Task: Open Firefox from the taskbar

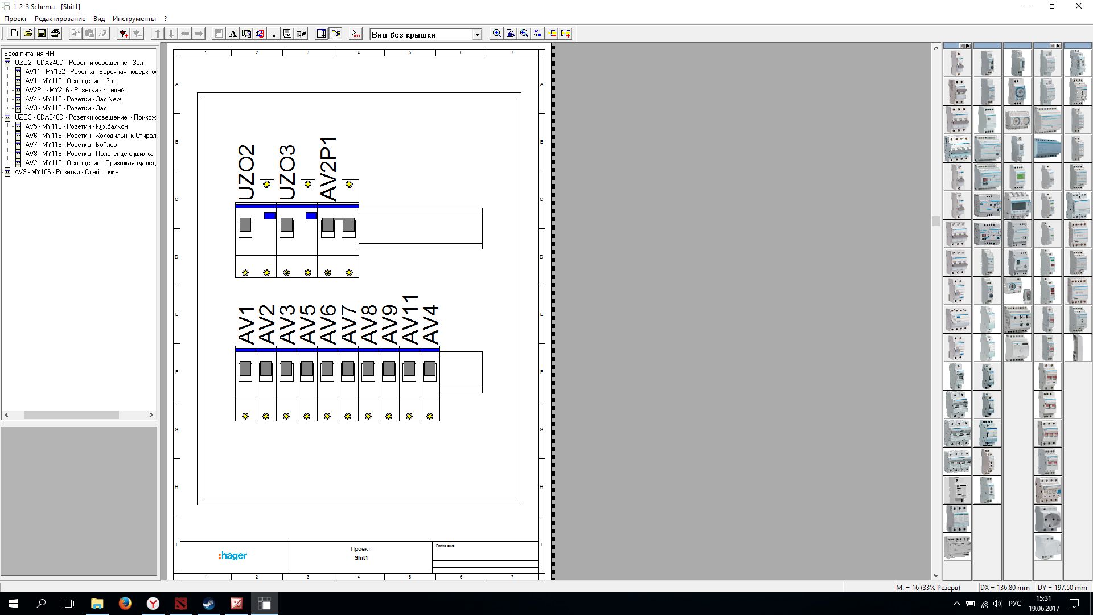Action: pos(125,604)
